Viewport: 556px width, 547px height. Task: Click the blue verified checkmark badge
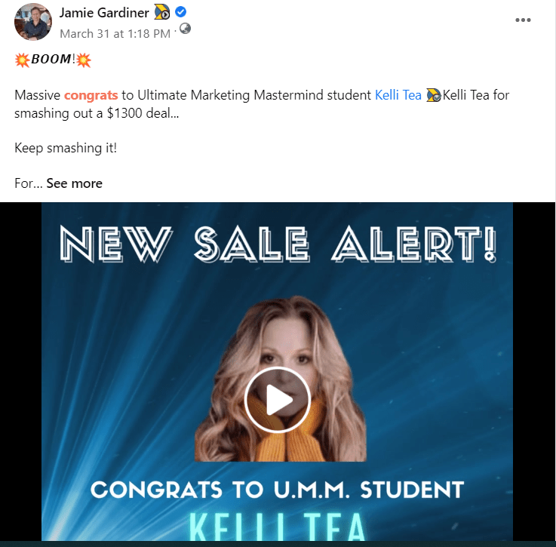click(x=181, y=12)
